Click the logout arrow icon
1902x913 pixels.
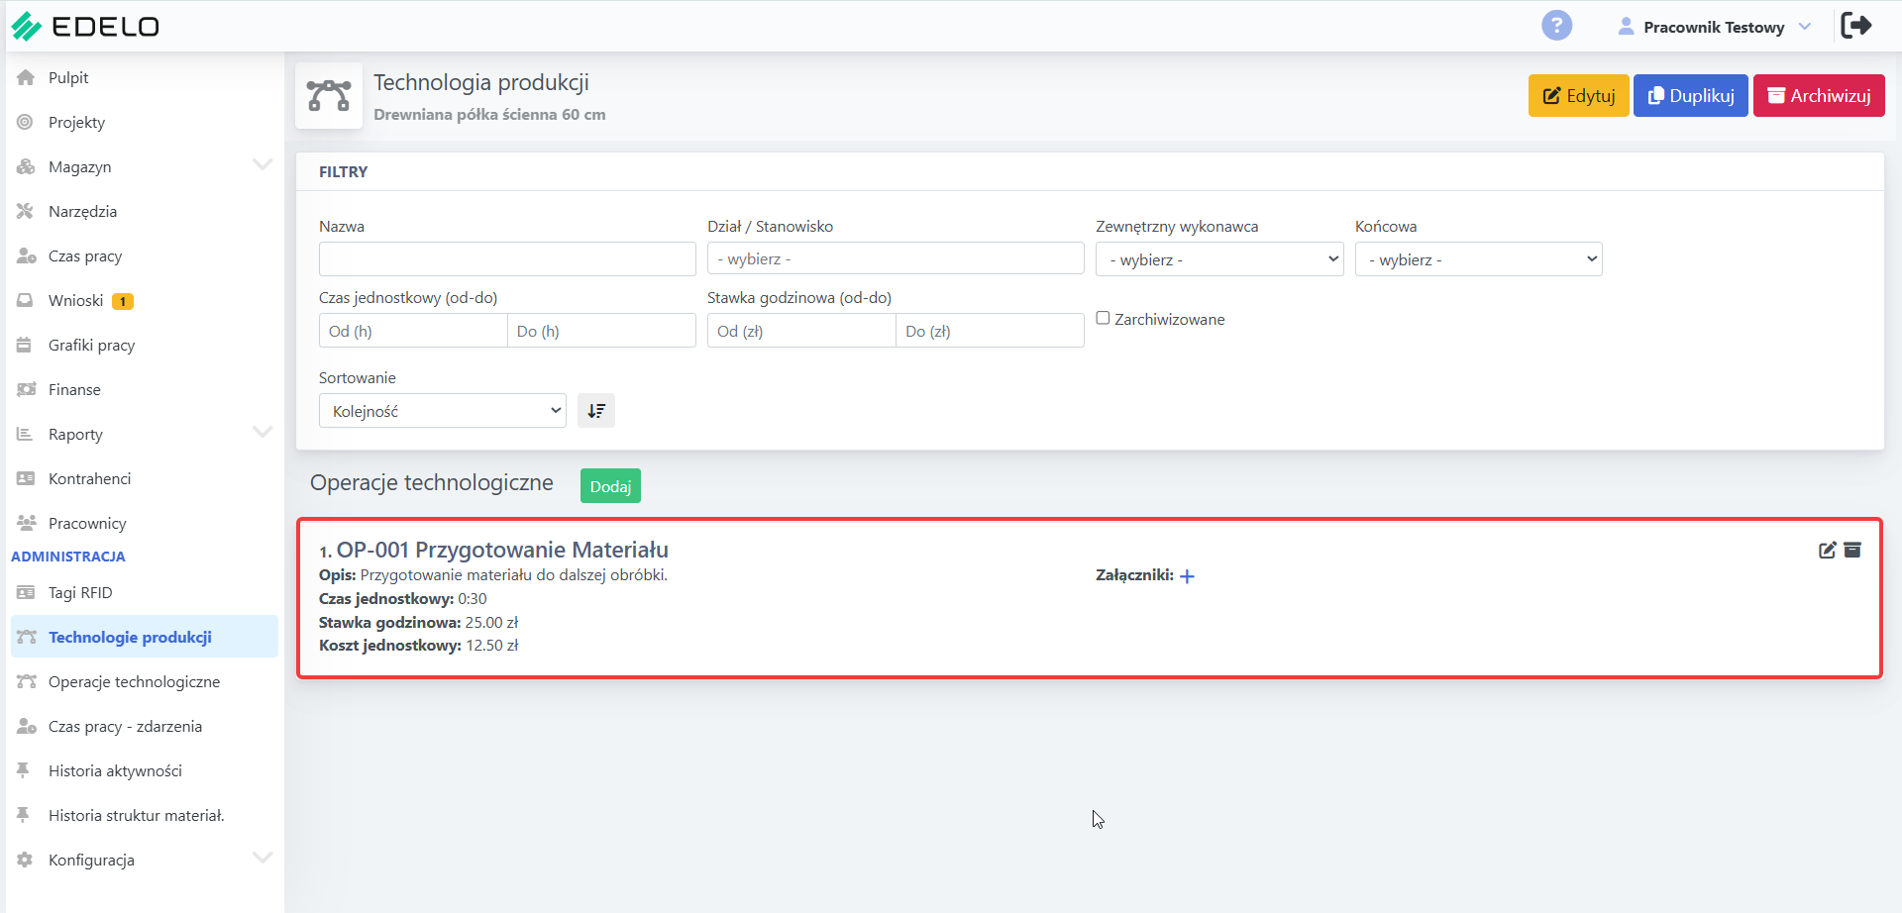(x=1856, y=26)
